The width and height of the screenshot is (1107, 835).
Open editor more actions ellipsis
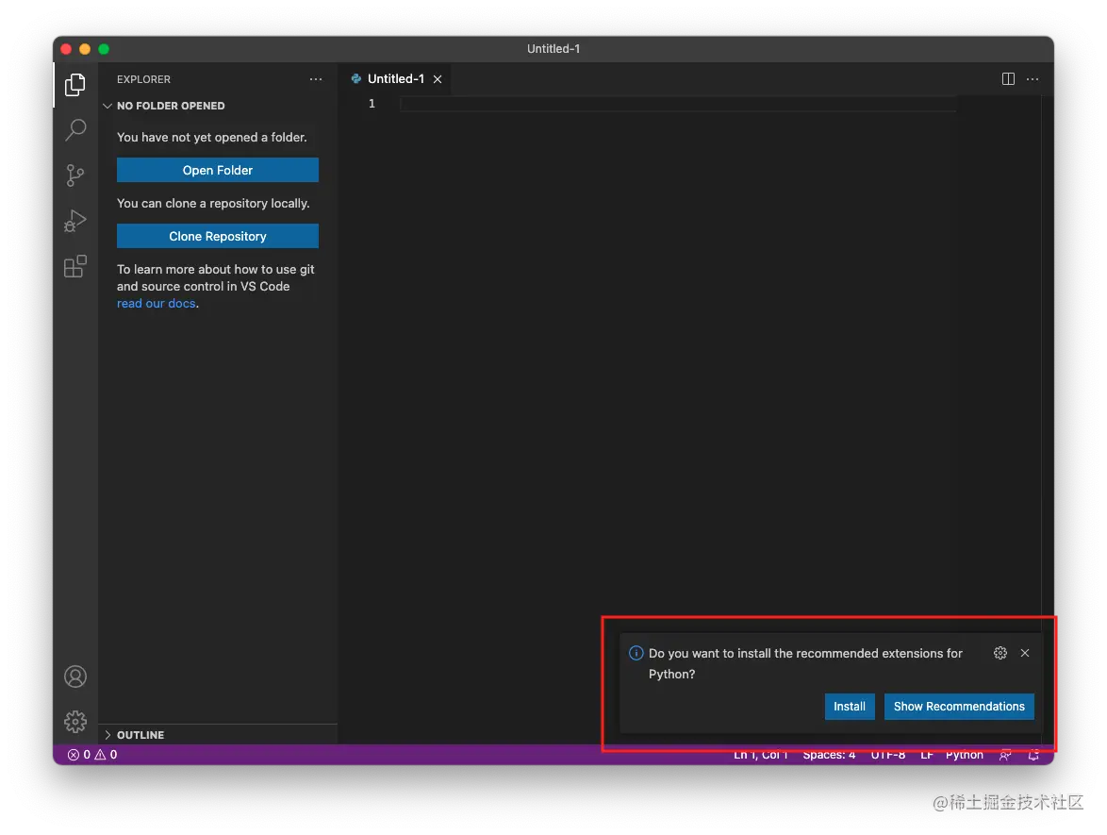1033,79
